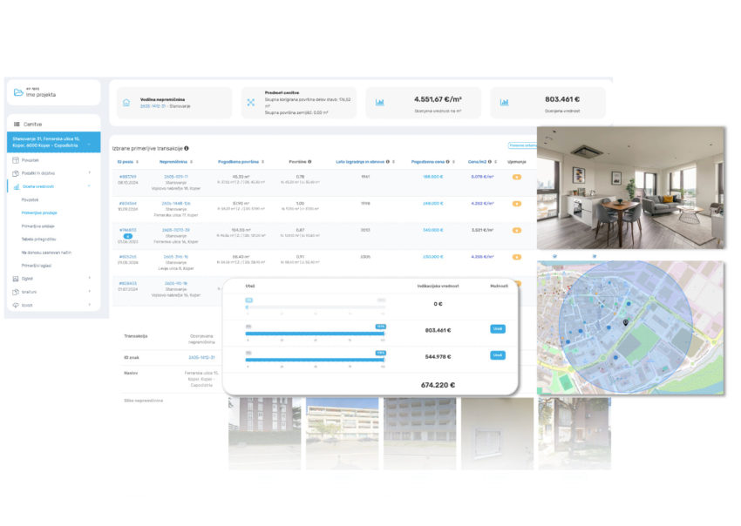The image size is (741, 526).
Task: Expand the Podatki in dožitvo sidebar section
Action: [x=89, y=173]
